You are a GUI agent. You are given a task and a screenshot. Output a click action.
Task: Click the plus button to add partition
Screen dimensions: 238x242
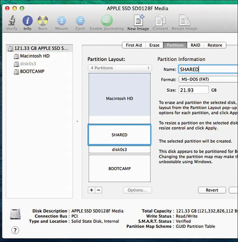[x=92, y=190]
